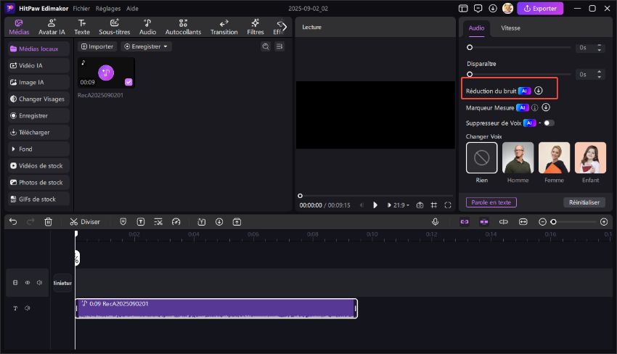
Task: Undo the last action
Action: tap(13, 222)
